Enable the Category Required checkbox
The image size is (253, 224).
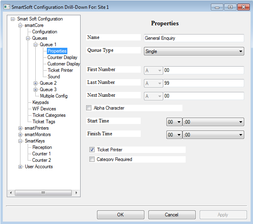pos(92,159)
